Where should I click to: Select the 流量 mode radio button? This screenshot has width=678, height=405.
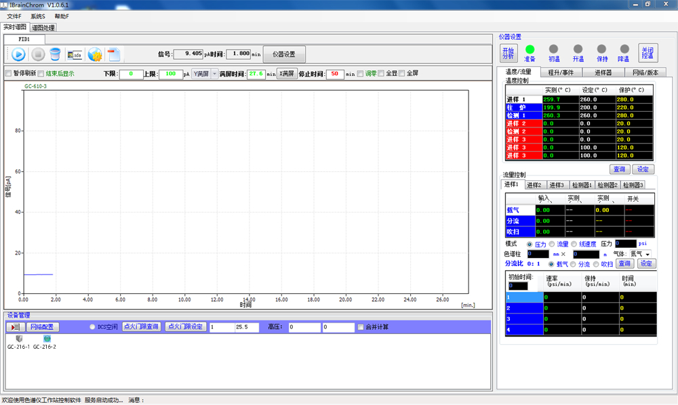(553, 244)
